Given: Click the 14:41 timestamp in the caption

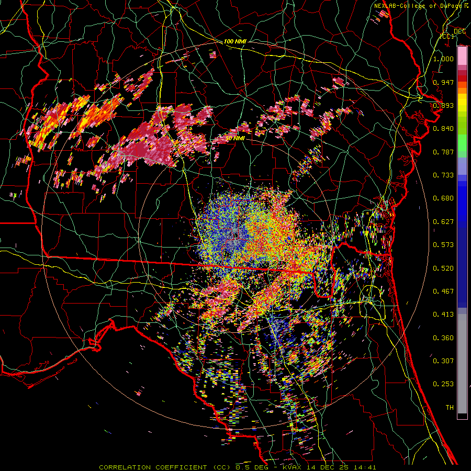Looking at the screenshot, I should [x=364, y=467].
